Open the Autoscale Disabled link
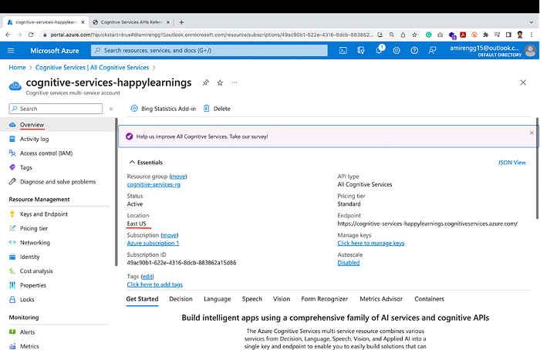The height and width of the screenshot is (350, 540). coord(349,263)
